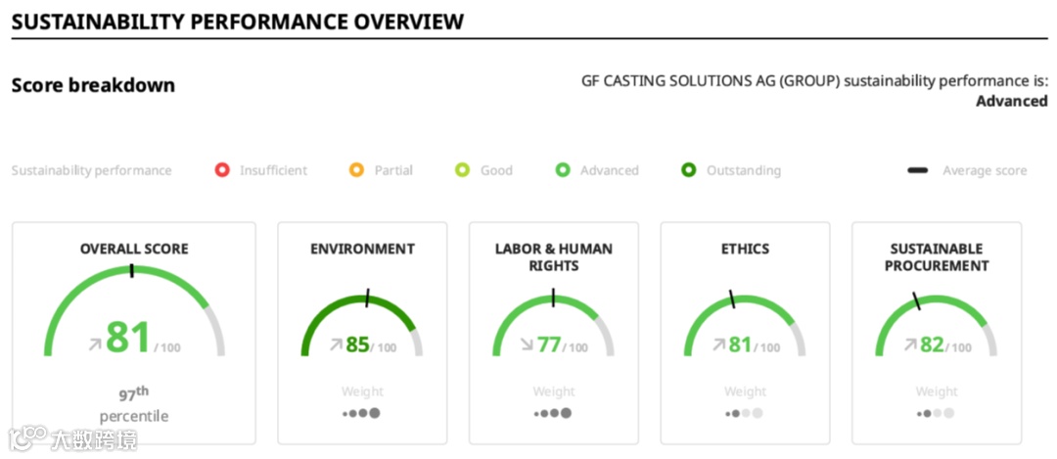Screen dimensions: 1057x459
Task: Click the up arrow next to Environment 85
Action: (336, 345)
